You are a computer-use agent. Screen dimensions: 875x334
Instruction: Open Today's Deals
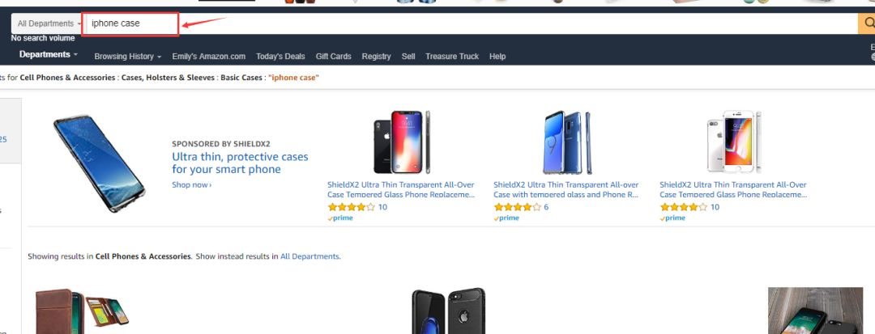[280, 57]
